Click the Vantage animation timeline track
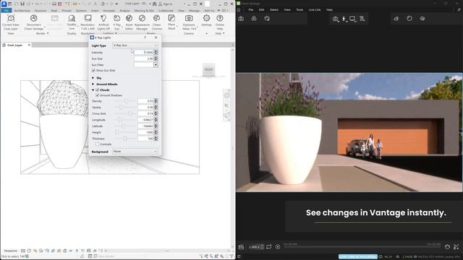The height and width of the screenshot is (260, 463). point(362,247)
